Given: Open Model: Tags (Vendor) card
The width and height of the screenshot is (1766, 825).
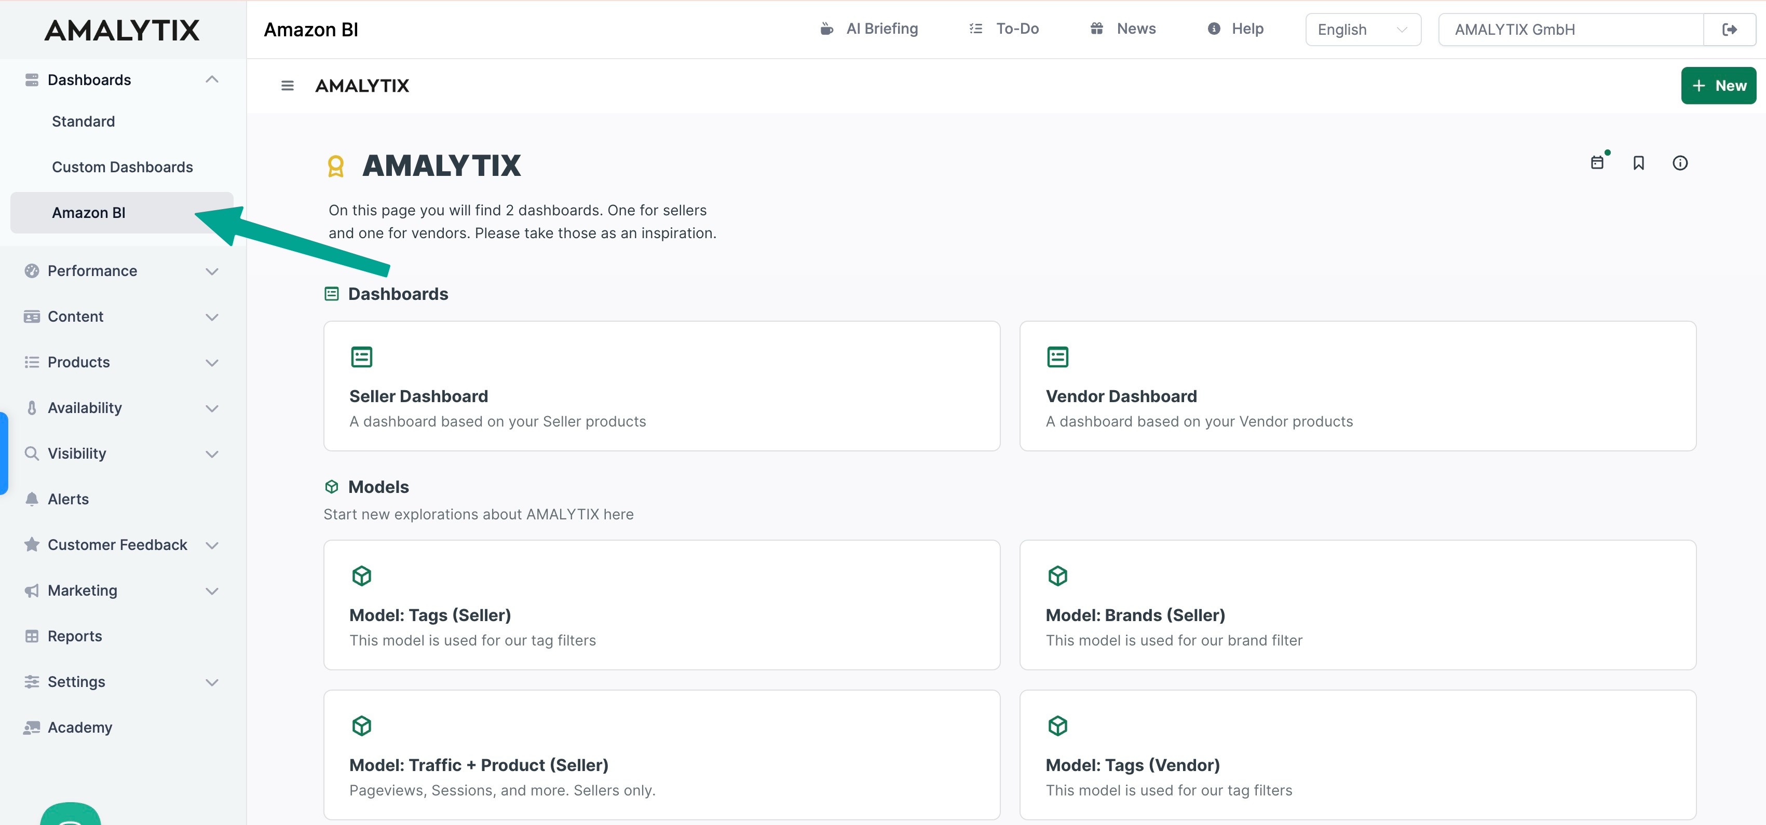Looking at the screenshot, I should click(1357, 754).
